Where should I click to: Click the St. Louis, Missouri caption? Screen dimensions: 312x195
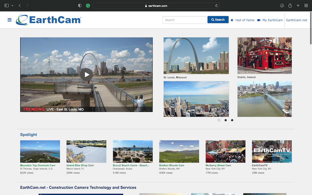(x=175, y=77)
